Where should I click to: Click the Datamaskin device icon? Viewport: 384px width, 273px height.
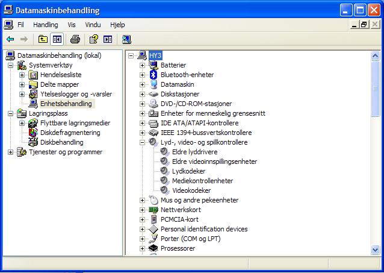[x=153, y=84]
